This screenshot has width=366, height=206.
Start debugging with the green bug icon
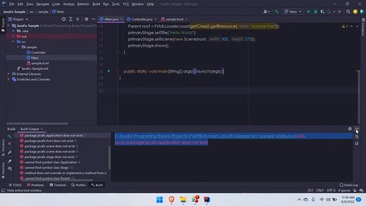pos(316,11)
